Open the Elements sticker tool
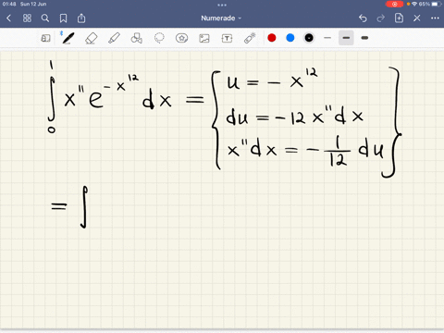Screen dimensions: 444x333 coord(181,38)
